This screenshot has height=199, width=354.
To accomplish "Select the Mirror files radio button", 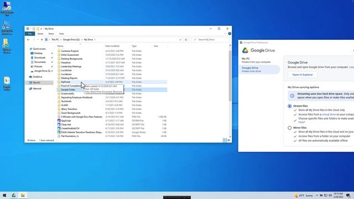I will pyautogui.click(x=290, y=128).
